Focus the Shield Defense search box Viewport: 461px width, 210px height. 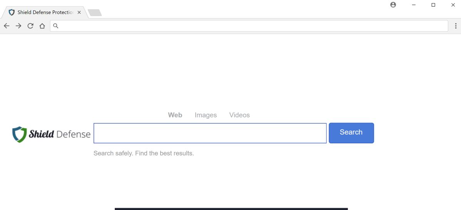click(210, 133)
